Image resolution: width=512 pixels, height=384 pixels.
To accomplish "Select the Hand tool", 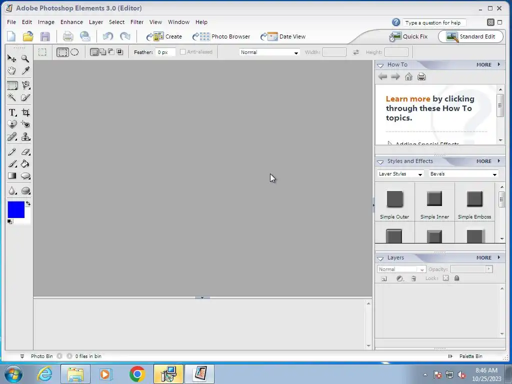I will 12,71.
